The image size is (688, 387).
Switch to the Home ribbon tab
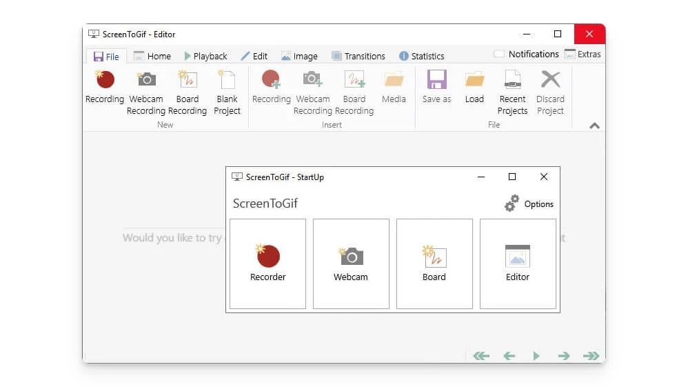pos(152,57)
